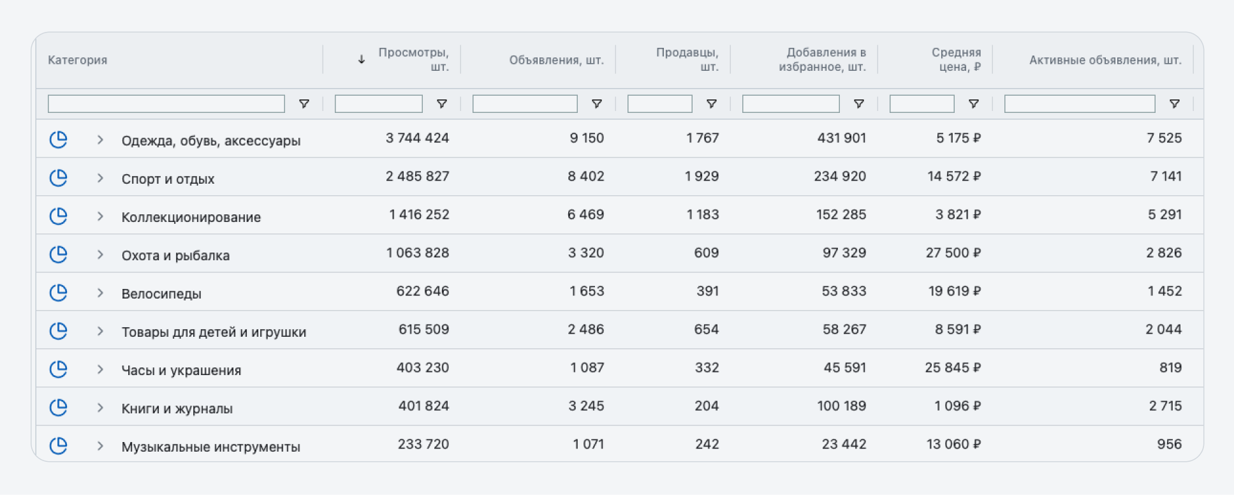Expand the Охота и рыбалка row
This screenshot has height=495, width=1234.
100,255
